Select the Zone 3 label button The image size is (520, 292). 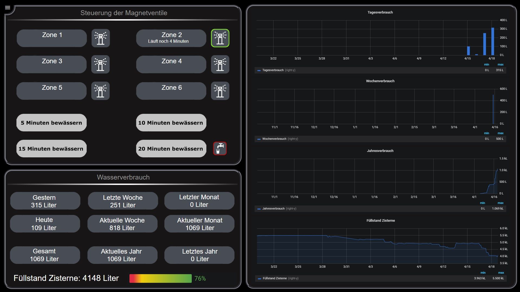[52, 64]
